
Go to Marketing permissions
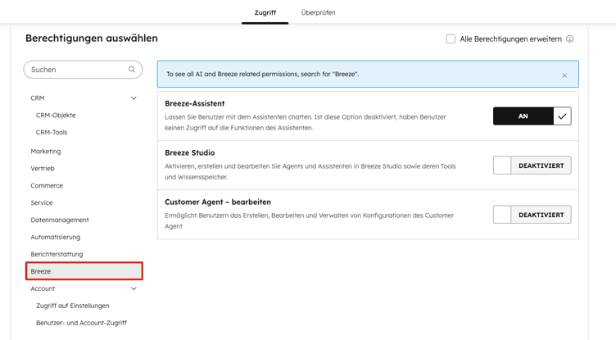click(46, 152)
